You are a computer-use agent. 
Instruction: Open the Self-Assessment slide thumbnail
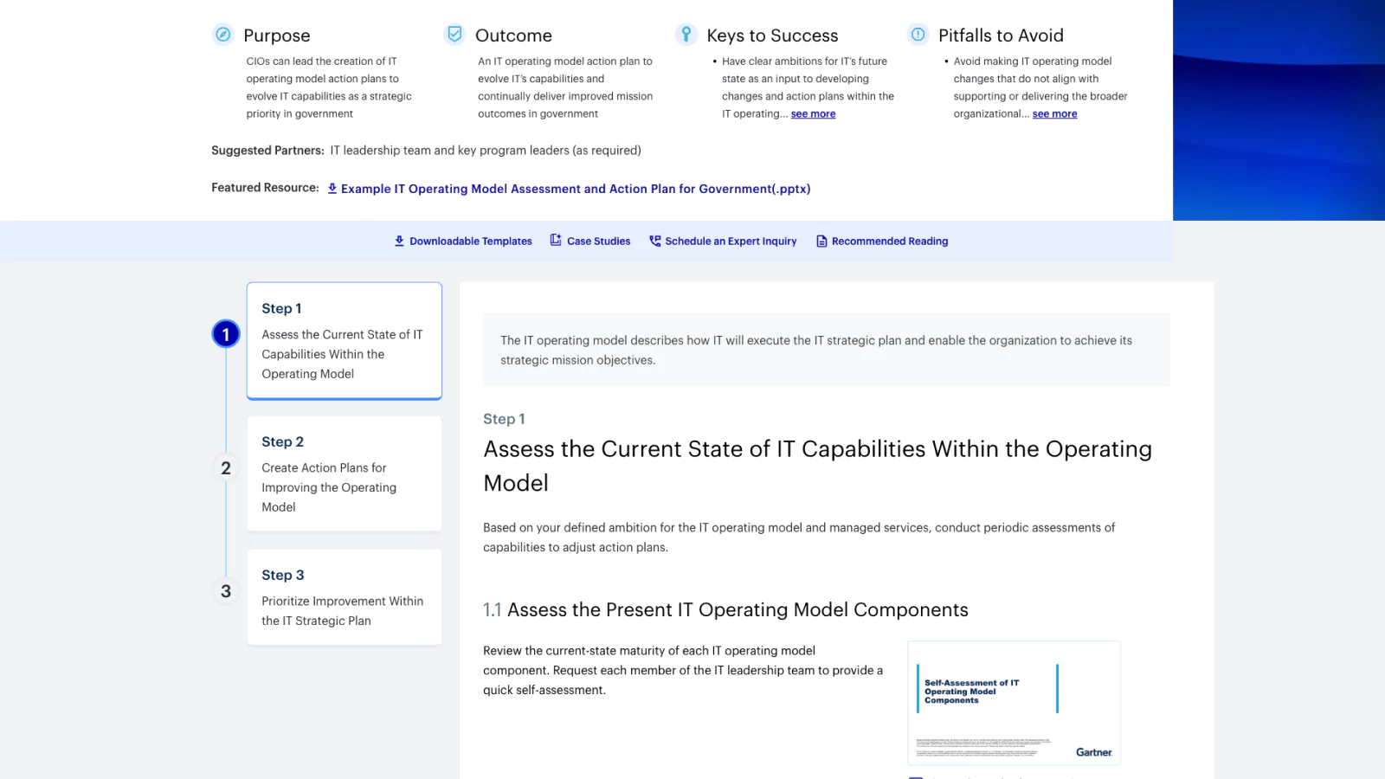coord(1014,702)
